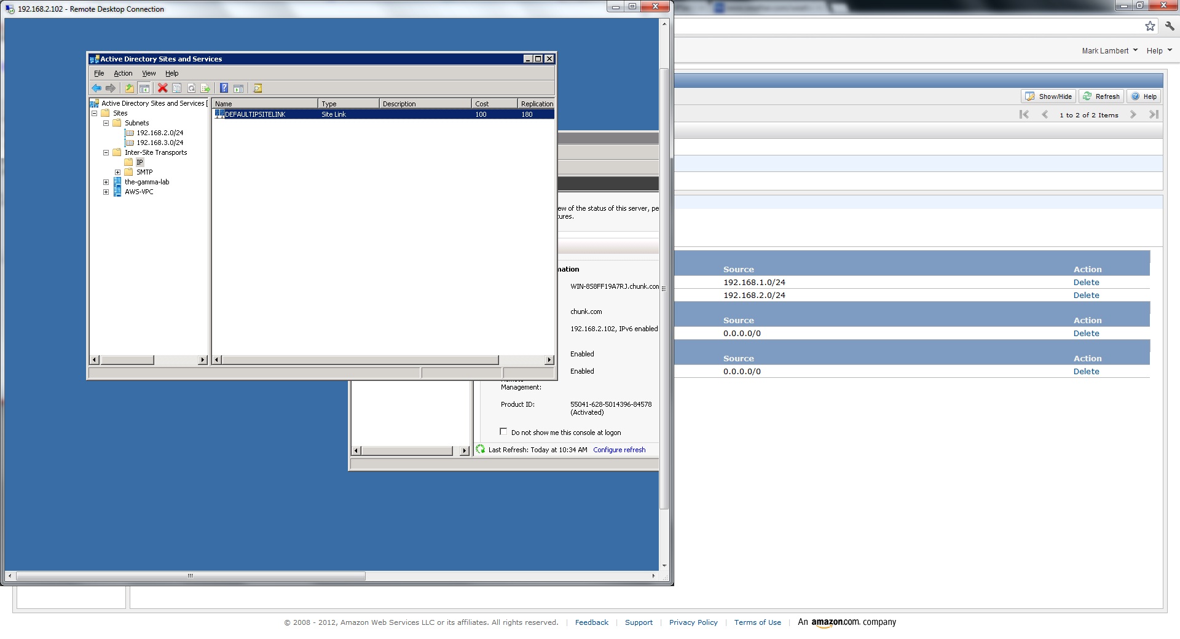The image size is (1180, 639).
Task: Click the Refresh icon in the MMC toolbar
Action: tap(191, 88)
